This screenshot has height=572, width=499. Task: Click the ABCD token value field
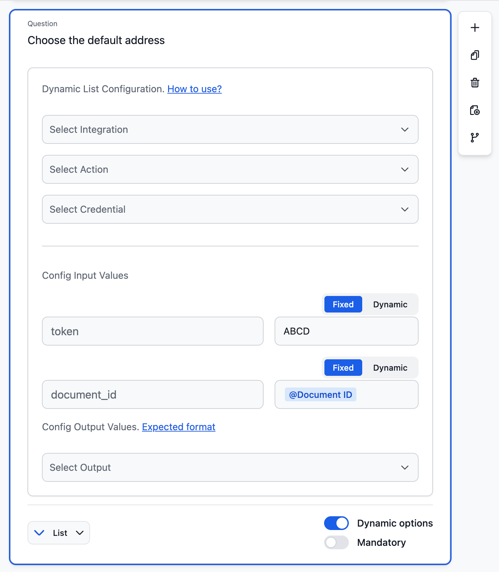(x=346, y=331)
